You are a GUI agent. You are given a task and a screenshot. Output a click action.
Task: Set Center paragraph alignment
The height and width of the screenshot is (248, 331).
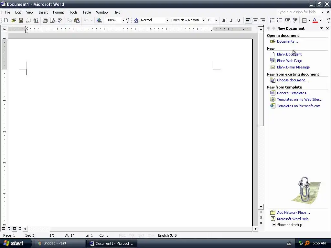(x=255, y=20)
